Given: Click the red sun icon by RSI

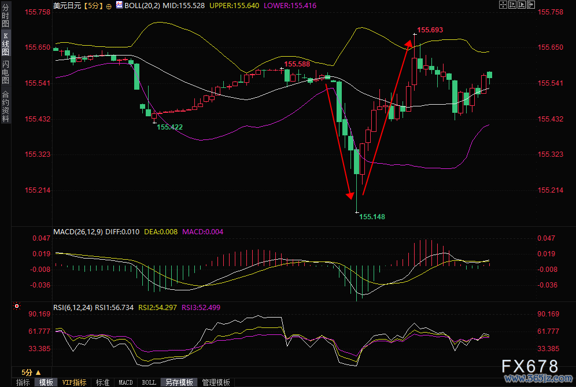Looking at the screenshot, I should pos(17,306).
